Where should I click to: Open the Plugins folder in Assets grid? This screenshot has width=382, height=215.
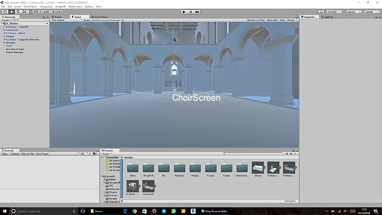[195, 168]
